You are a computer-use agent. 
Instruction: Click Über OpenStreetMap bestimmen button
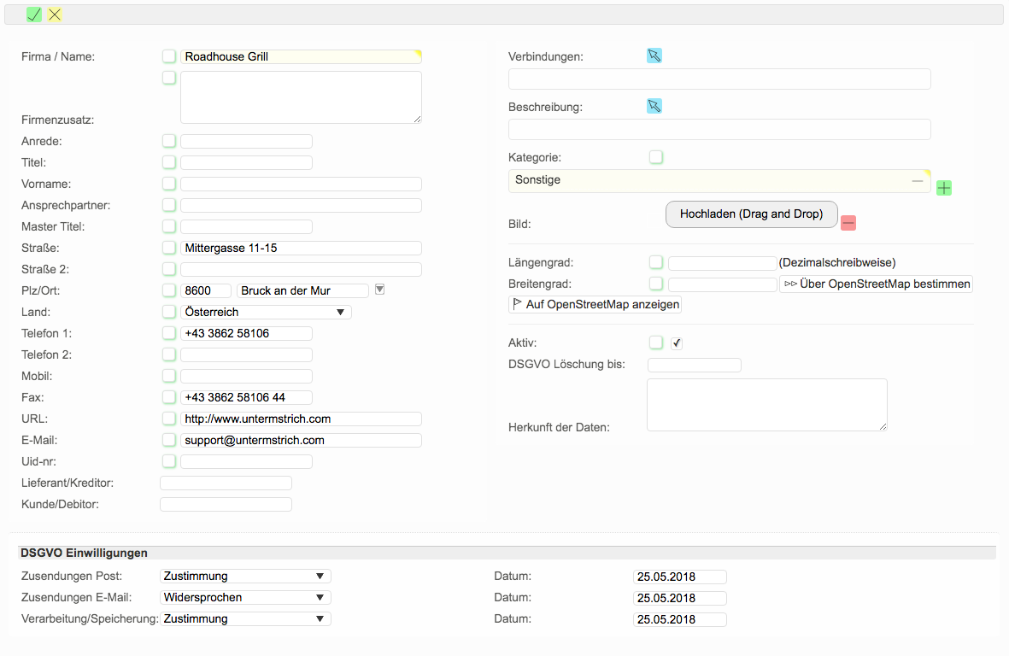click(876, 284)
